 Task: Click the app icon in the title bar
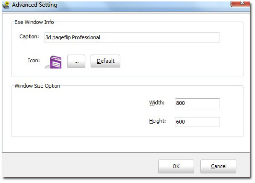6,5
